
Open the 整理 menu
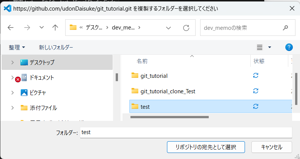17,47
